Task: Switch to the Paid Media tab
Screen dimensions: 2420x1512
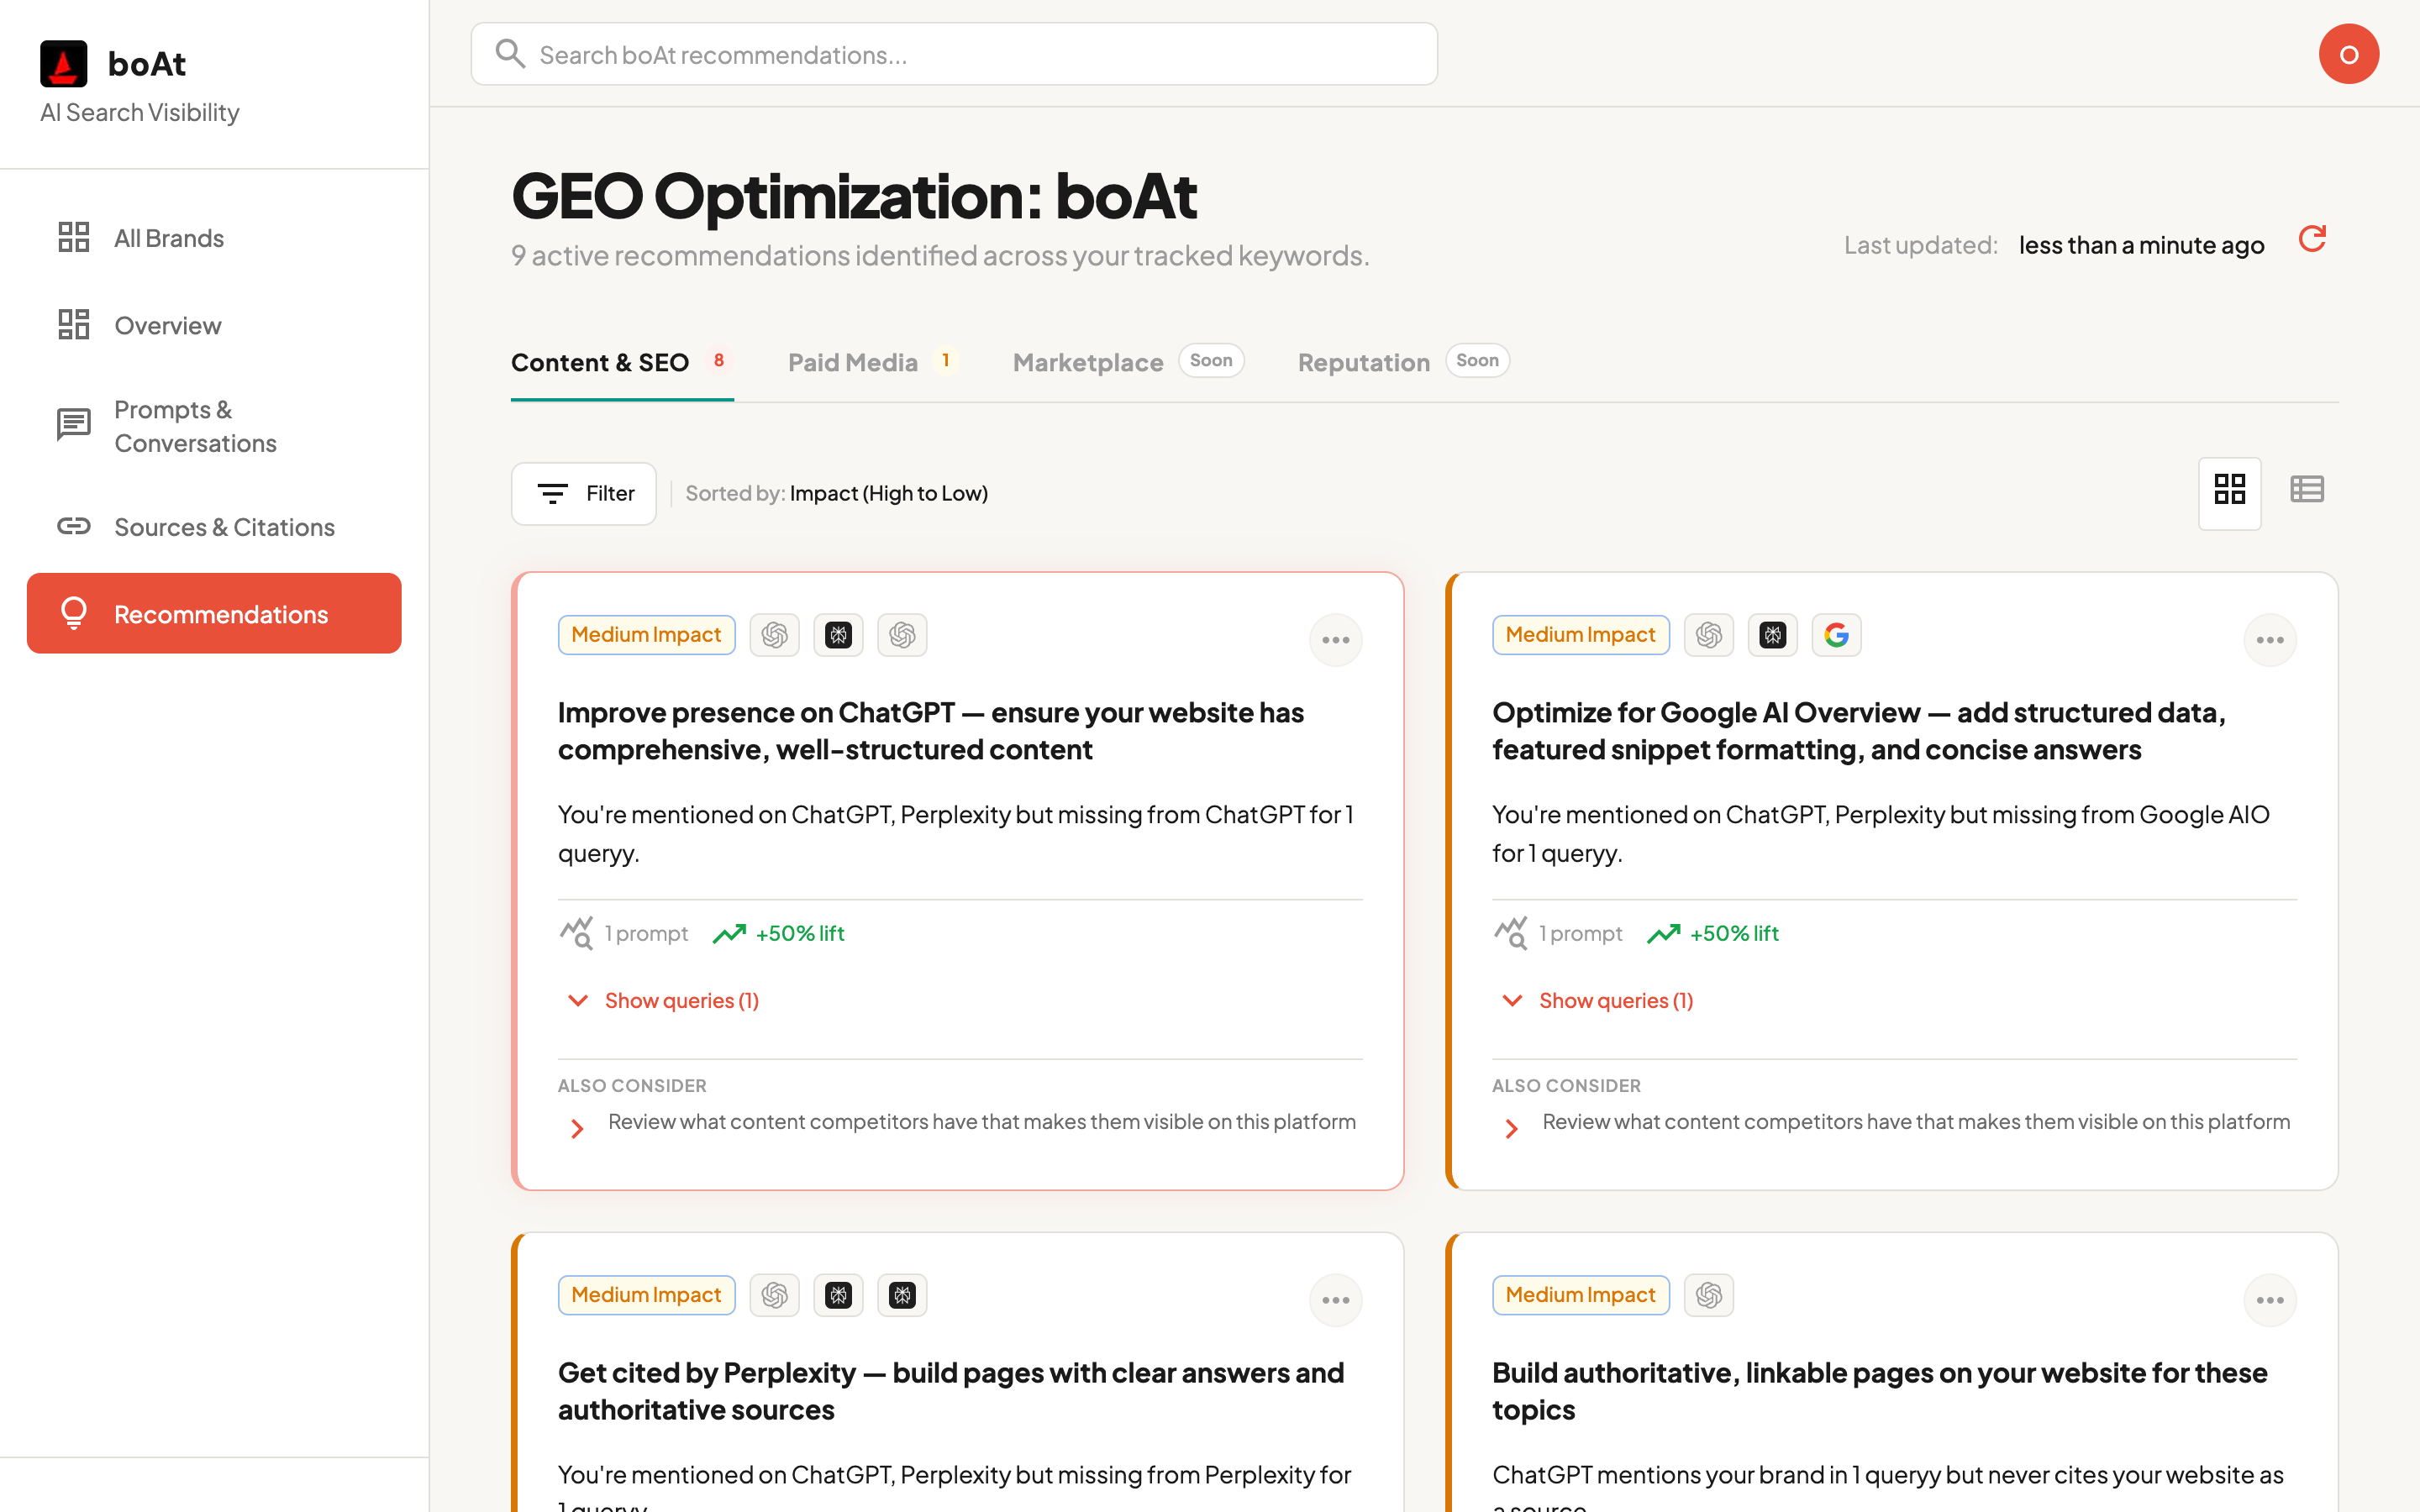Action: pos(853,362)
